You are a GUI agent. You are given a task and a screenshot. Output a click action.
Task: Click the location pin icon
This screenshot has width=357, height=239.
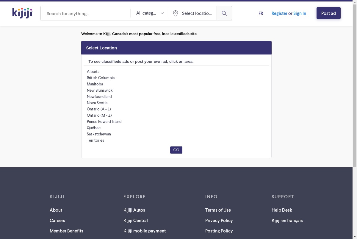click(176, 13)
